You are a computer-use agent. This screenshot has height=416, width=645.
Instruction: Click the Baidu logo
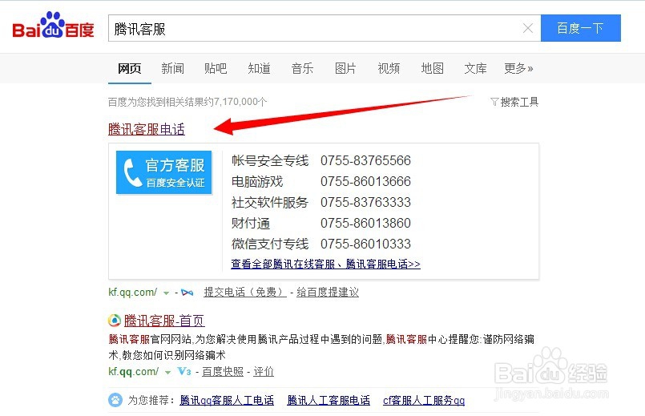pyautogui.click(x=53, y=26)
